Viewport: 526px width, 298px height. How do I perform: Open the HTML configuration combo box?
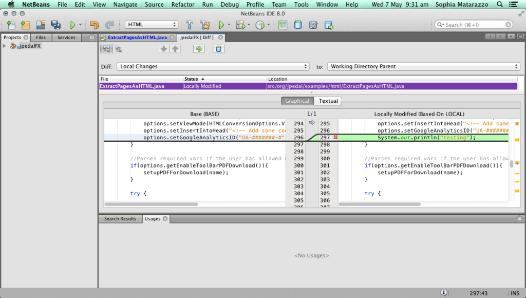151,24
